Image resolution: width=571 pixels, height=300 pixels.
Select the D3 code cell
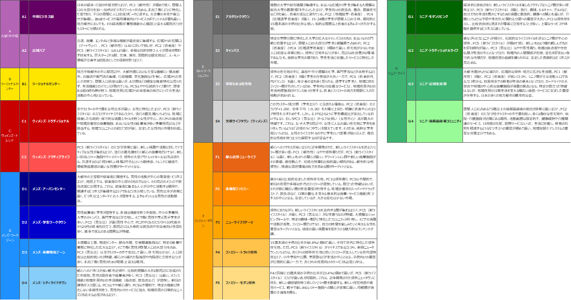pos(24,252)
